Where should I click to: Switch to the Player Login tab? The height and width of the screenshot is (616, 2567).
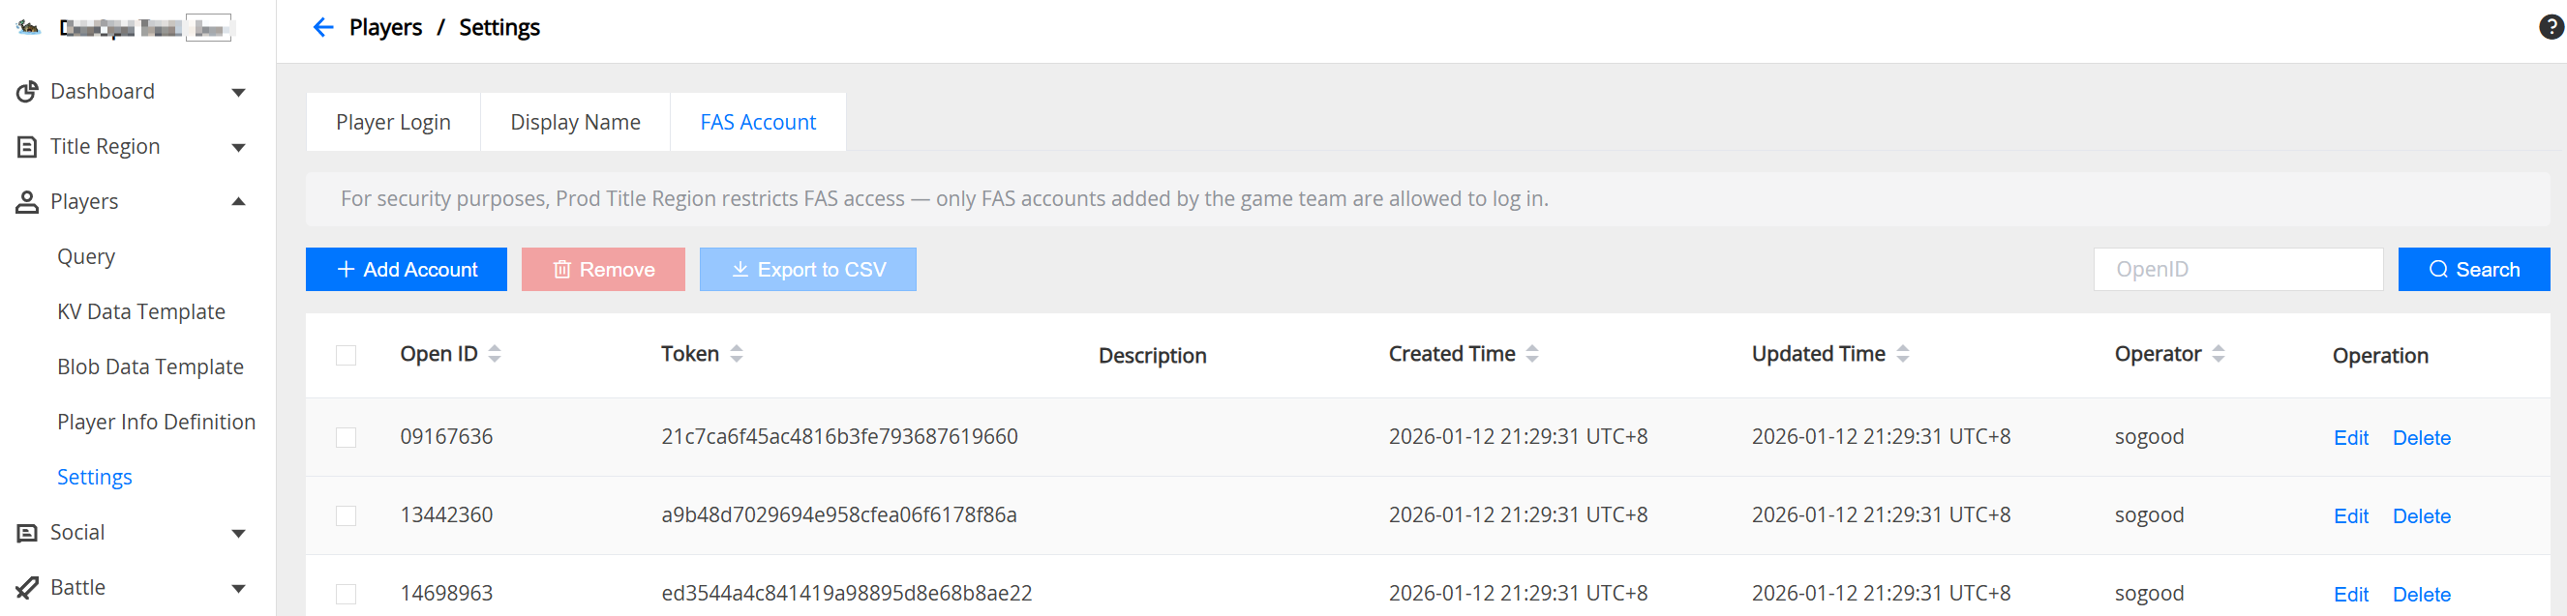(x=393, y=123)
